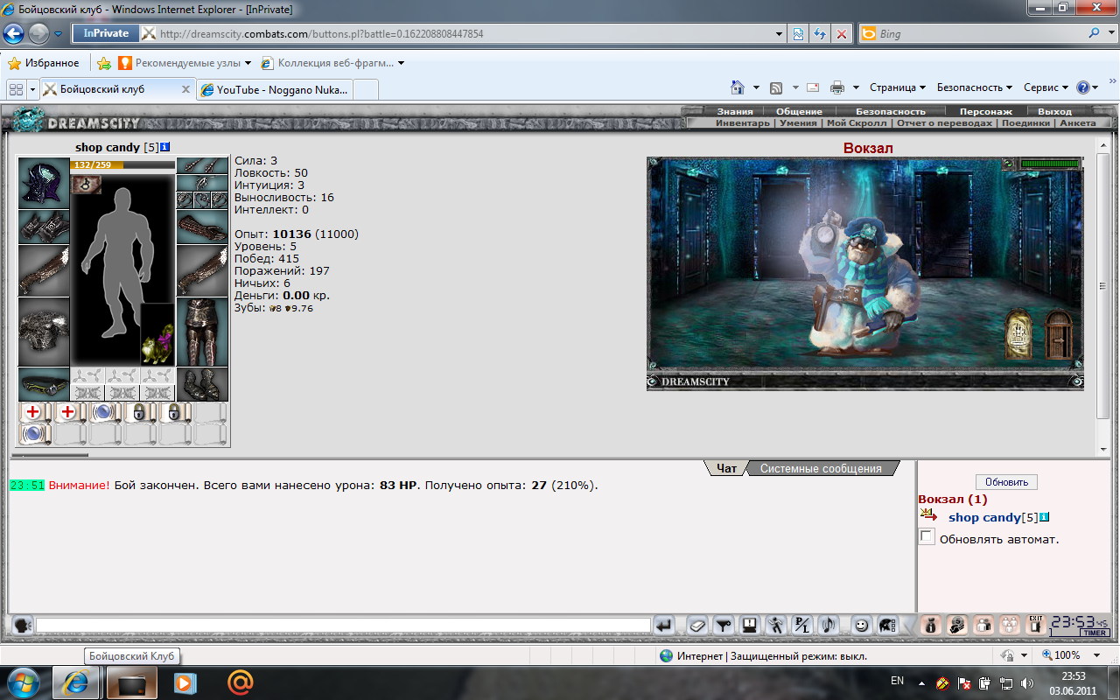Open the Мой Скролл link
Image resolution: width=1120 pixels, height=700 pixels.
[x=856, y=123]
